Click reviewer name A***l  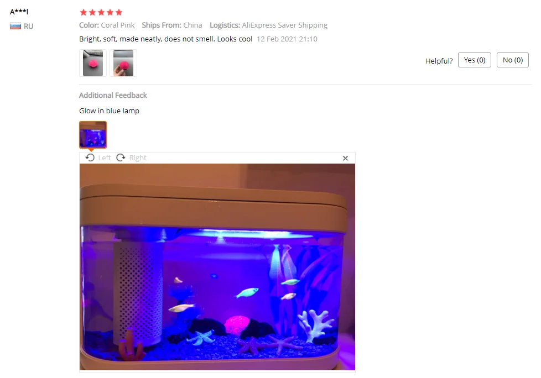[19, 12]
